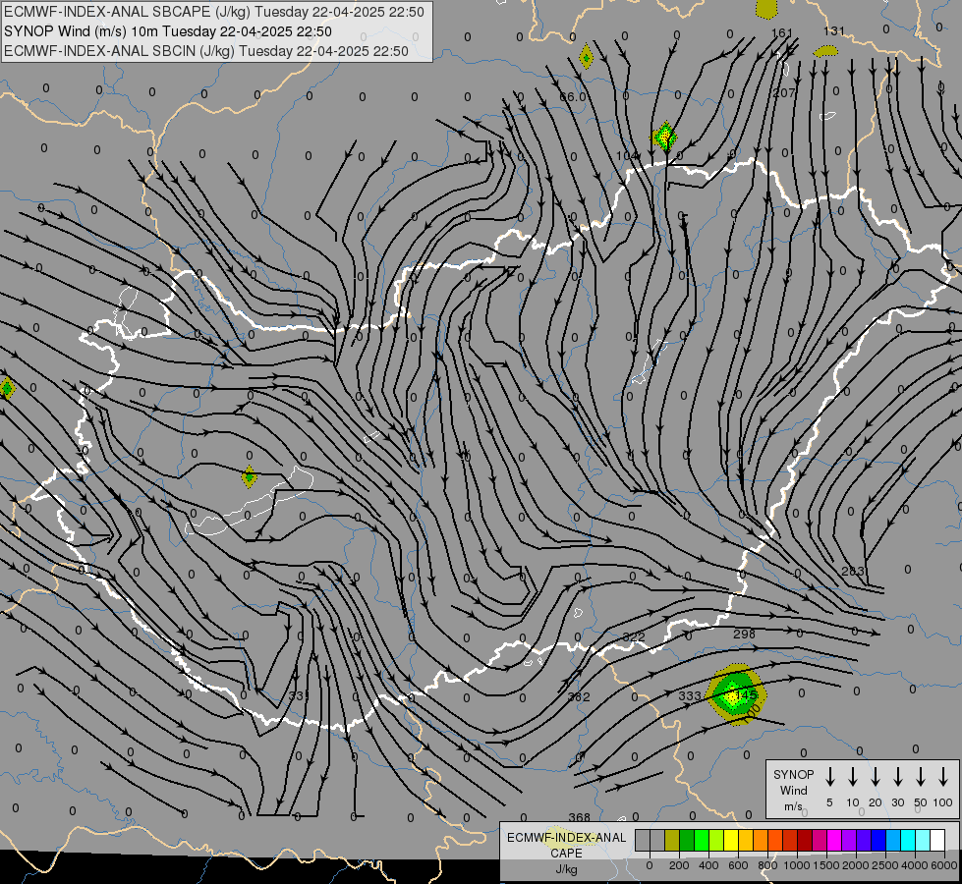Select the magenta swatch in the CAPE scale
Image resolution: width=962 pixels, height=884 pixels.
(x=834, y=841)
